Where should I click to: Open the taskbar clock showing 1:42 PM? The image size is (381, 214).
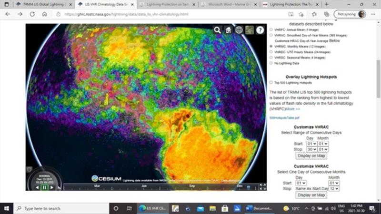356,208
